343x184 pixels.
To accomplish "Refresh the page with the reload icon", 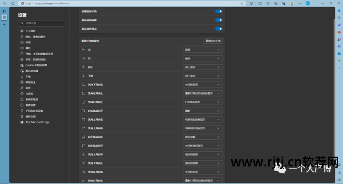I will (13, 3).
